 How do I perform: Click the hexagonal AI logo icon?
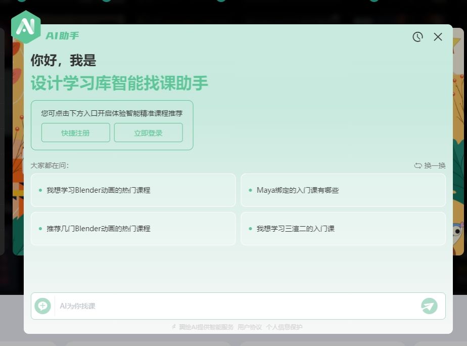26,27
